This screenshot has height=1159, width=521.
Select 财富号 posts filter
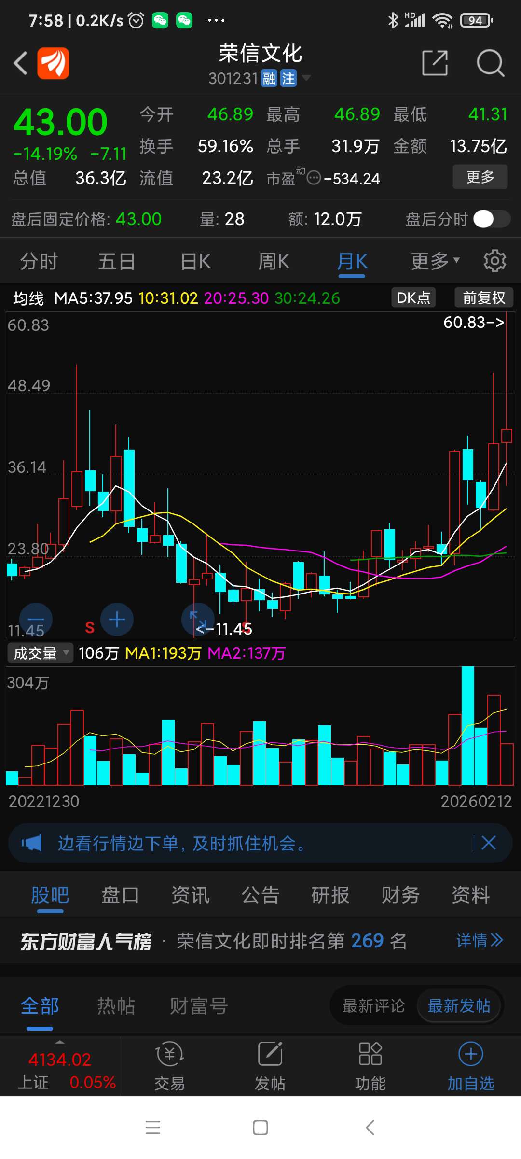coord(198,1006)
